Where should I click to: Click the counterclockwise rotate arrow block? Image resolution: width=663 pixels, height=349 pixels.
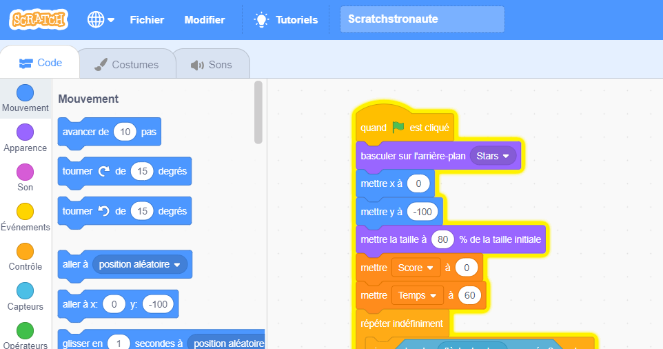(x=104, y=211)
